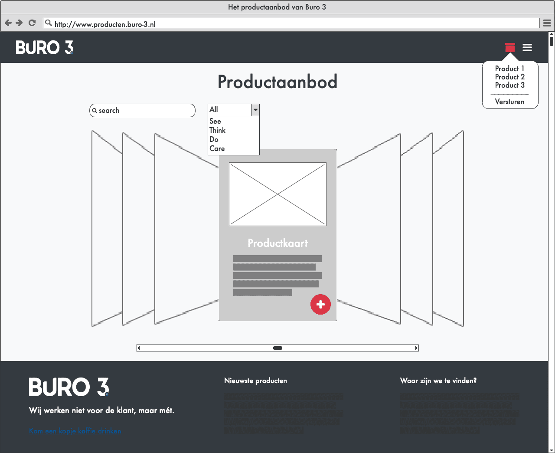Screen dimensions: 555x453
Task: Click the Buro 3 header logo
Action: coord(45,47)
